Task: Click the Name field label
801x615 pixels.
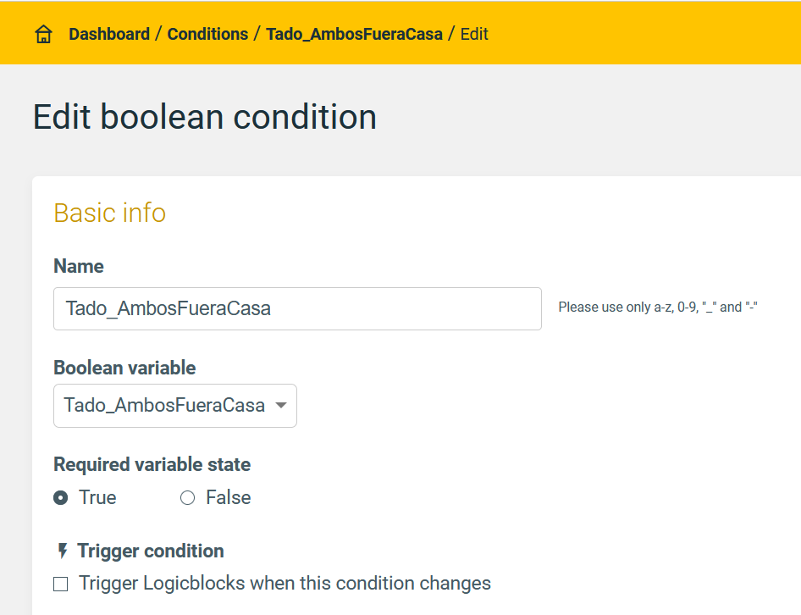Action: pyautogui.click(x=79, y=266)
